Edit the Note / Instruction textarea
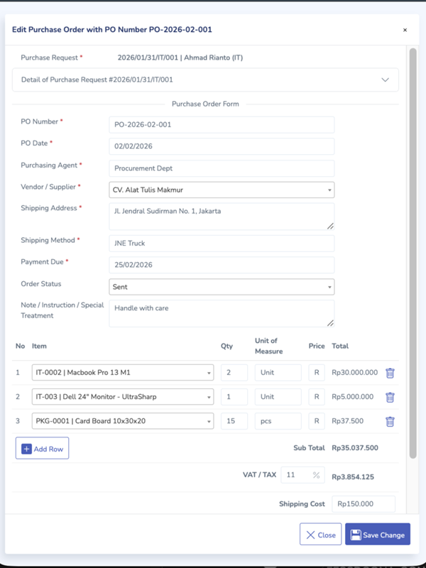Screen dimensions: 426x568 point(222,313)
